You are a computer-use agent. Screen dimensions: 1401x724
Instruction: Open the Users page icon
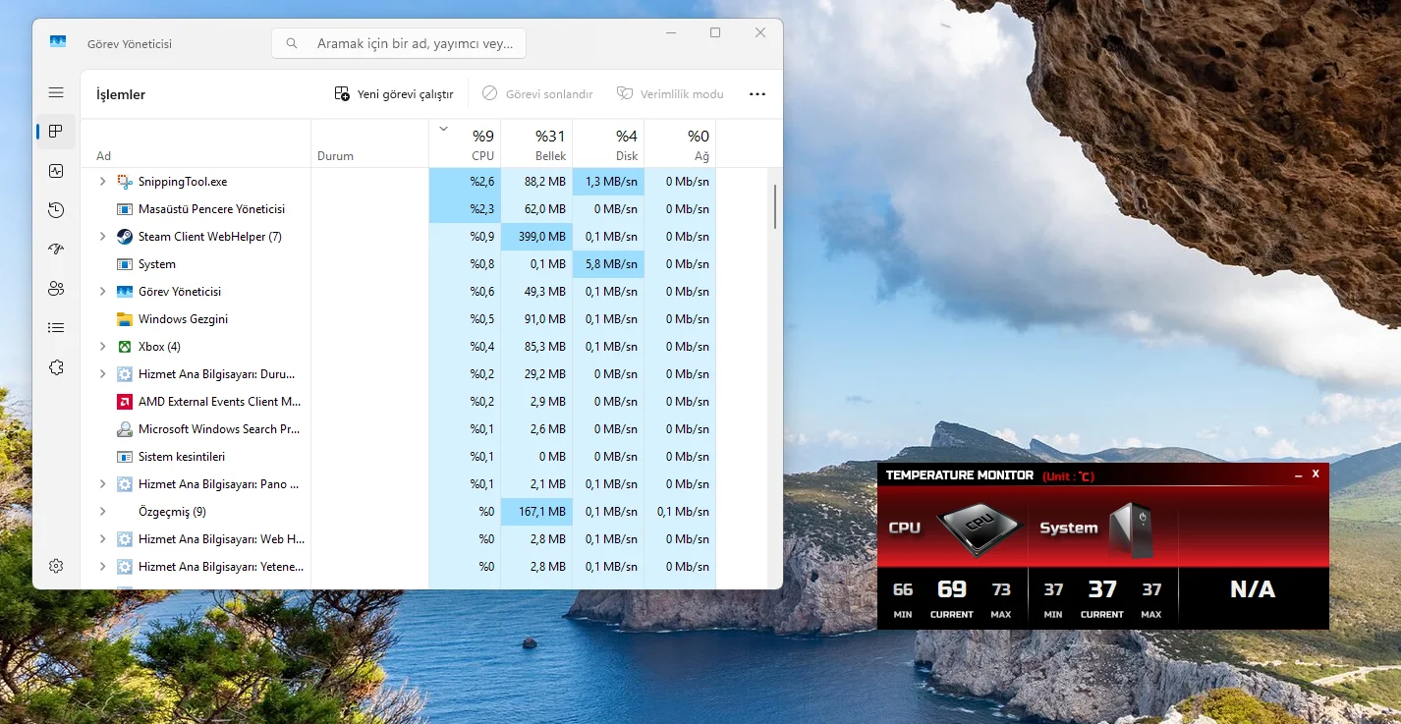pyautogui.click(x=56, y=288)
